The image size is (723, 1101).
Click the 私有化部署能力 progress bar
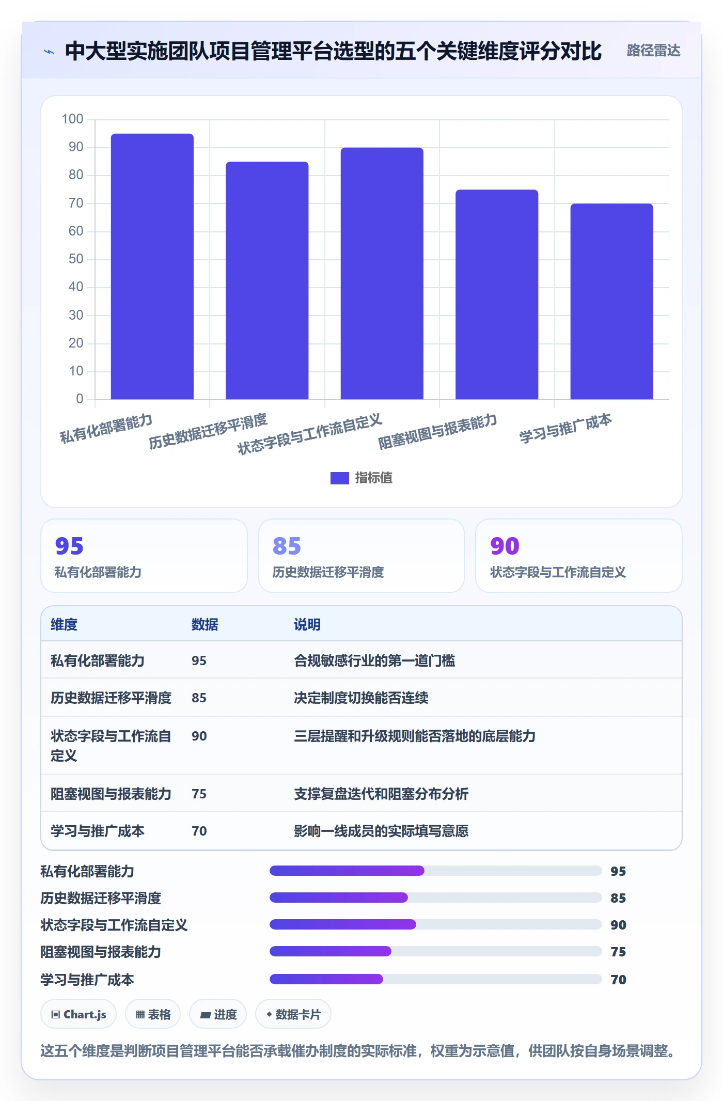(x=435, y=871)
